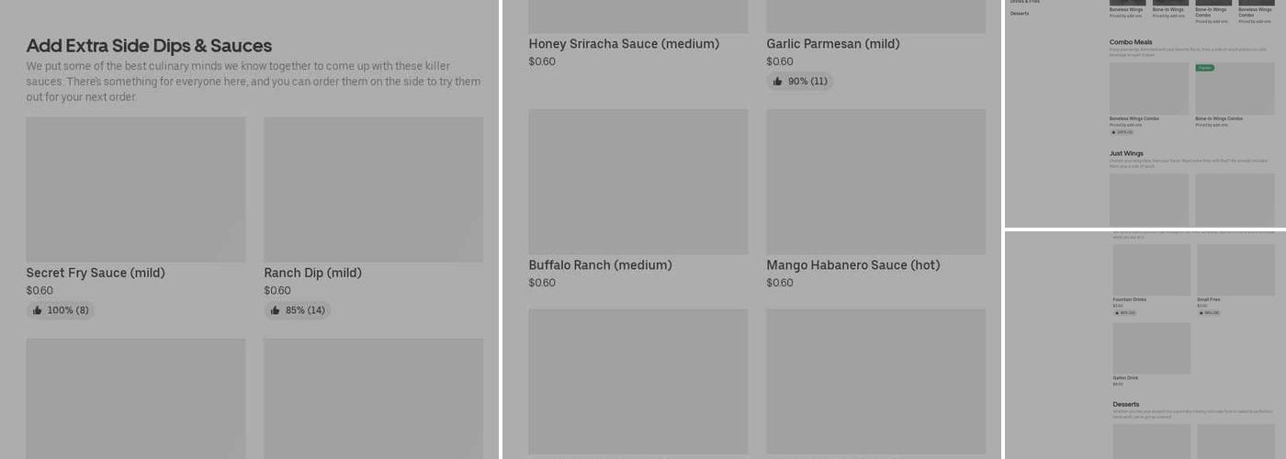Viewport: 1286px width, 459px height.
Task: Click thumbs-up rating icon for Ranch Dip
Action: [x=276, y=310]
